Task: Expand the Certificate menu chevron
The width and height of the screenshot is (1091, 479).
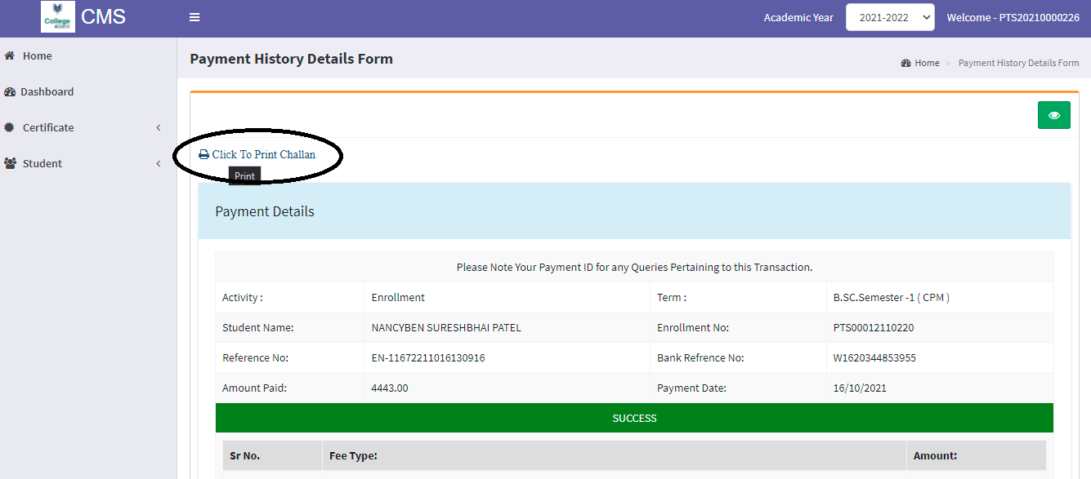Action: coord(159,128)
